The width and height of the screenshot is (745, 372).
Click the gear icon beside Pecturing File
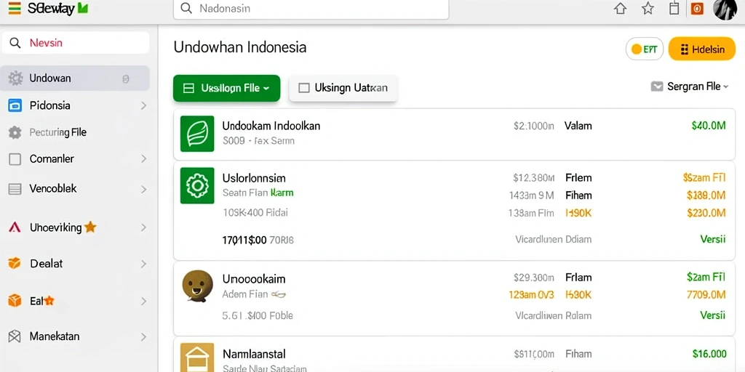click(x=15, y=132)
